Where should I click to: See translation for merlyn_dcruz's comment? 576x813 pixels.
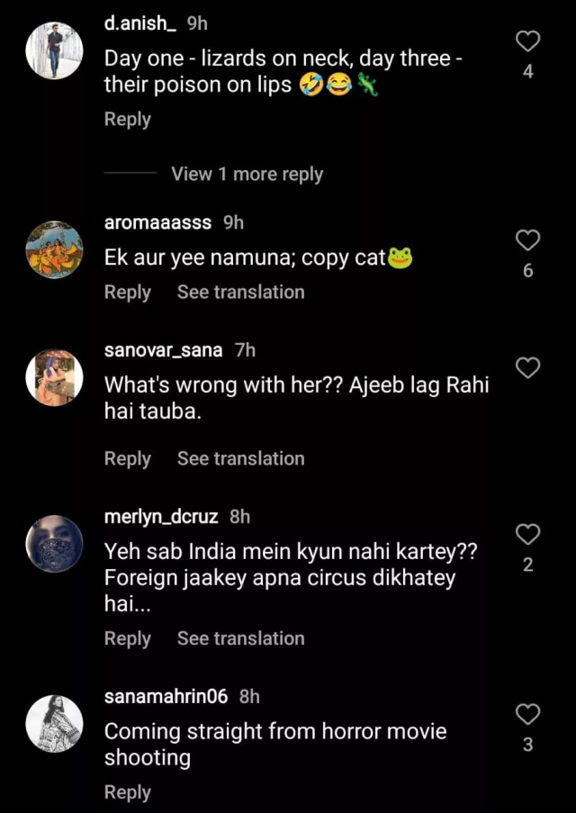[240, 638]
